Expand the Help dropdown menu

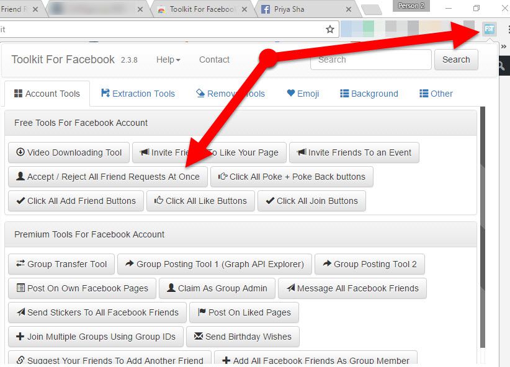[x=168, y=60]
